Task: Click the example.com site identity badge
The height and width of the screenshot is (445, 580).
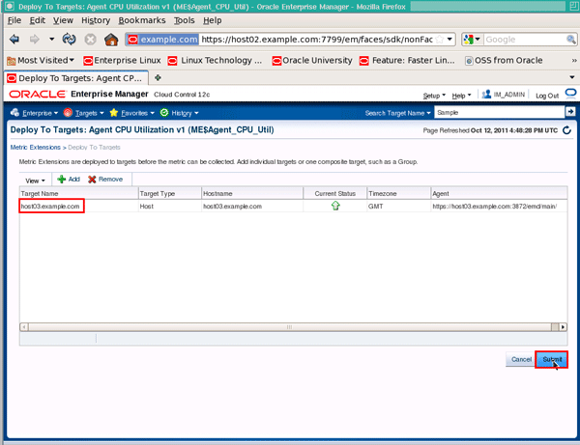Action: point(162,40)
